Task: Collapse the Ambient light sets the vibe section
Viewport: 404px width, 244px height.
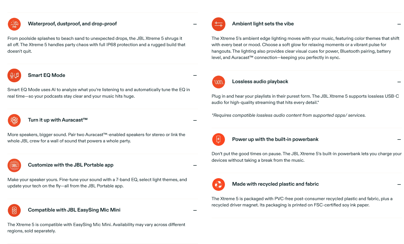Action: tap(399, 24)
